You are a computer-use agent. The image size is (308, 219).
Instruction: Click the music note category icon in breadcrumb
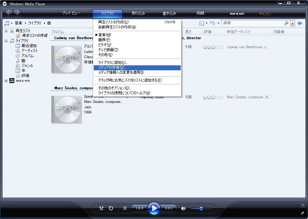point(7,23)
